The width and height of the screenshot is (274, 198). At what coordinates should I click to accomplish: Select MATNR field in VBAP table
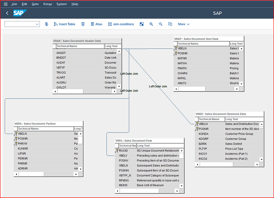coord(182,59)
